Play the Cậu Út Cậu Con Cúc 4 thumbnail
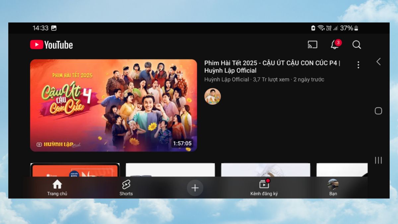The height and width of the screenshot is (224, 398). pyautogui.click(x=113, y=106)
